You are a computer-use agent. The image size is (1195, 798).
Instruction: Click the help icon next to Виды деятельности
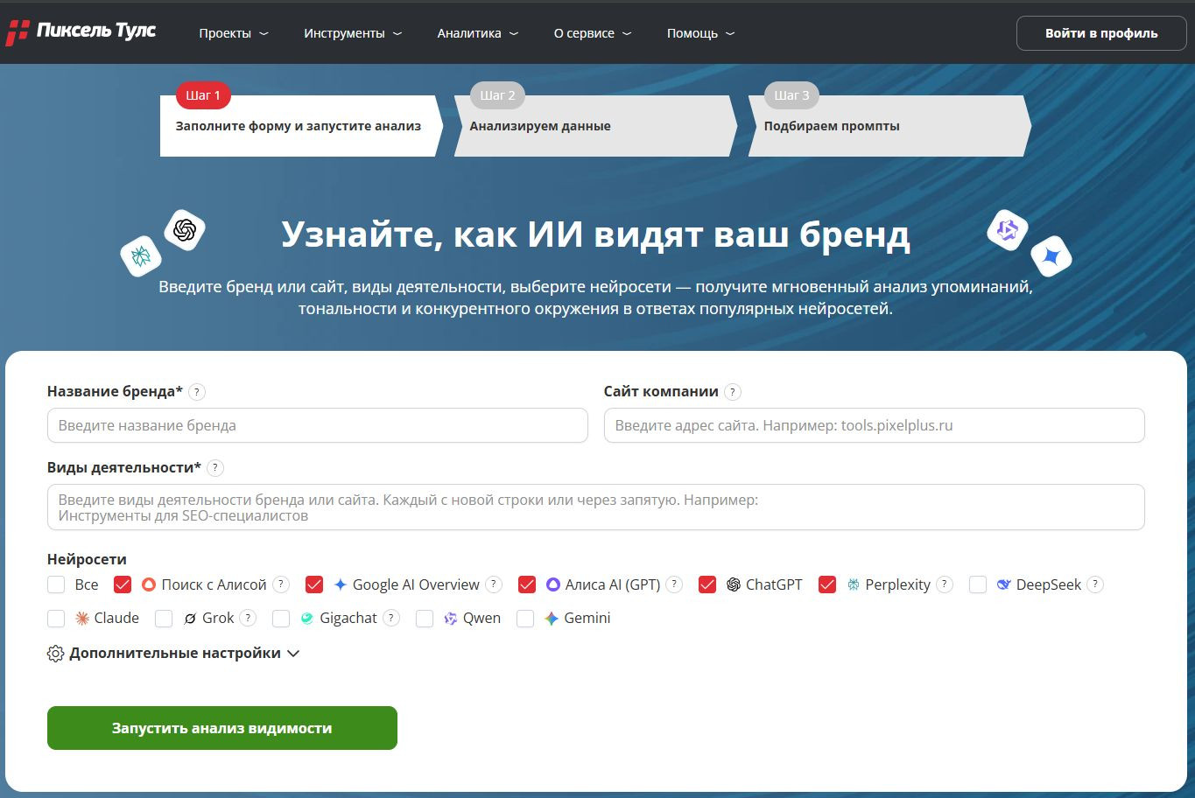(215, 468)
